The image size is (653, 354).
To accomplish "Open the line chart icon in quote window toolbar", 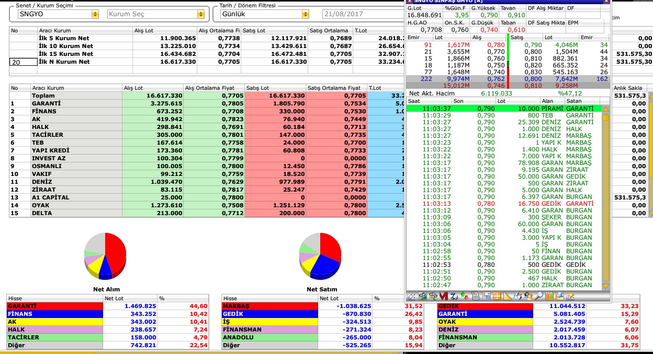I will (411, 297).
